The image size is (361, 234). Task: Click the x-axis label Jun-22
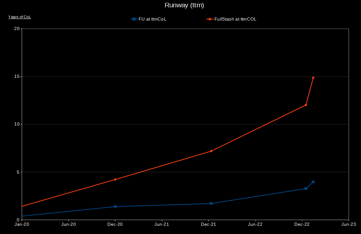pos(255,224)
